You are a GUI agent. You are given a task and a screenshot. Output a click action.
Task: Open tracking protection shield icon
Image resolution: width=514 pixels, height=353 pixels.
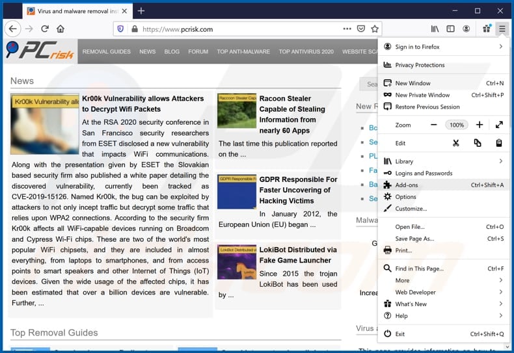click(x=120, y=29)
